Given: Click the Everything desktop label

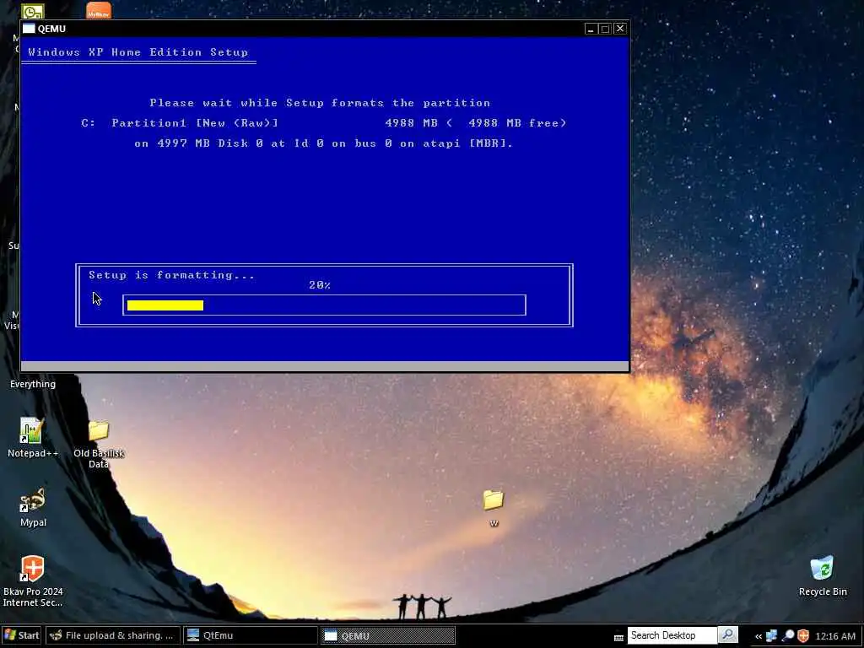Looking at the screenshot, I should tap(33, 384).
